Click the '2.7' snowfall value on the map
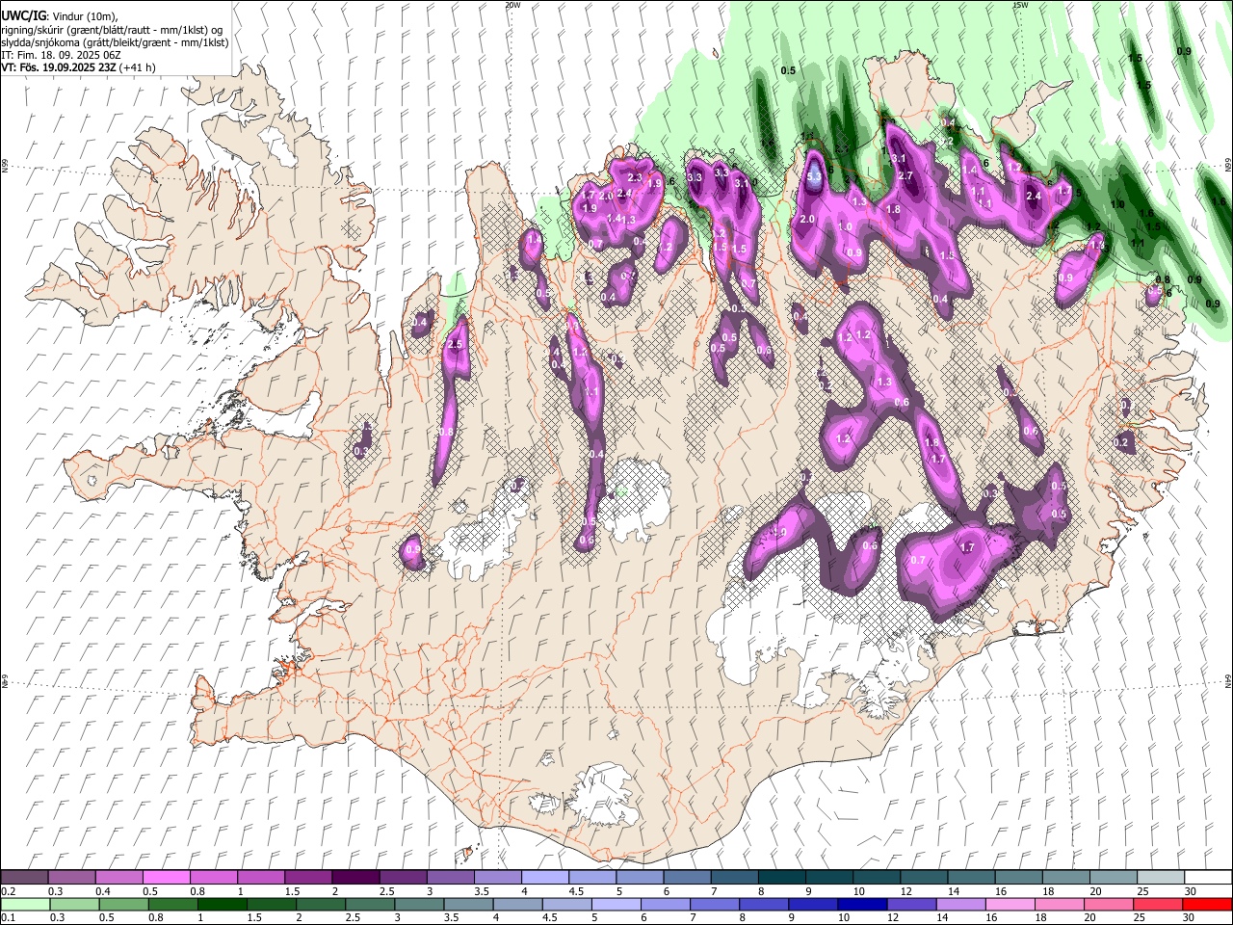Image resolution: width=1233 pixels, height=925 pixels. [905, 176]
